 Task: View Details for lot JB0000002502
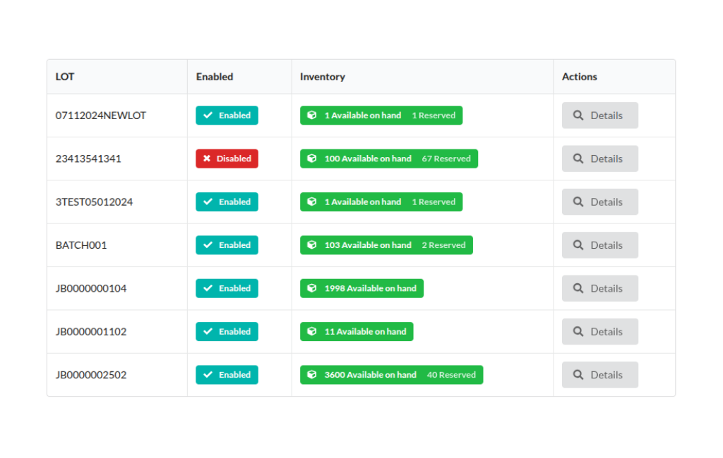coord(599,374)
